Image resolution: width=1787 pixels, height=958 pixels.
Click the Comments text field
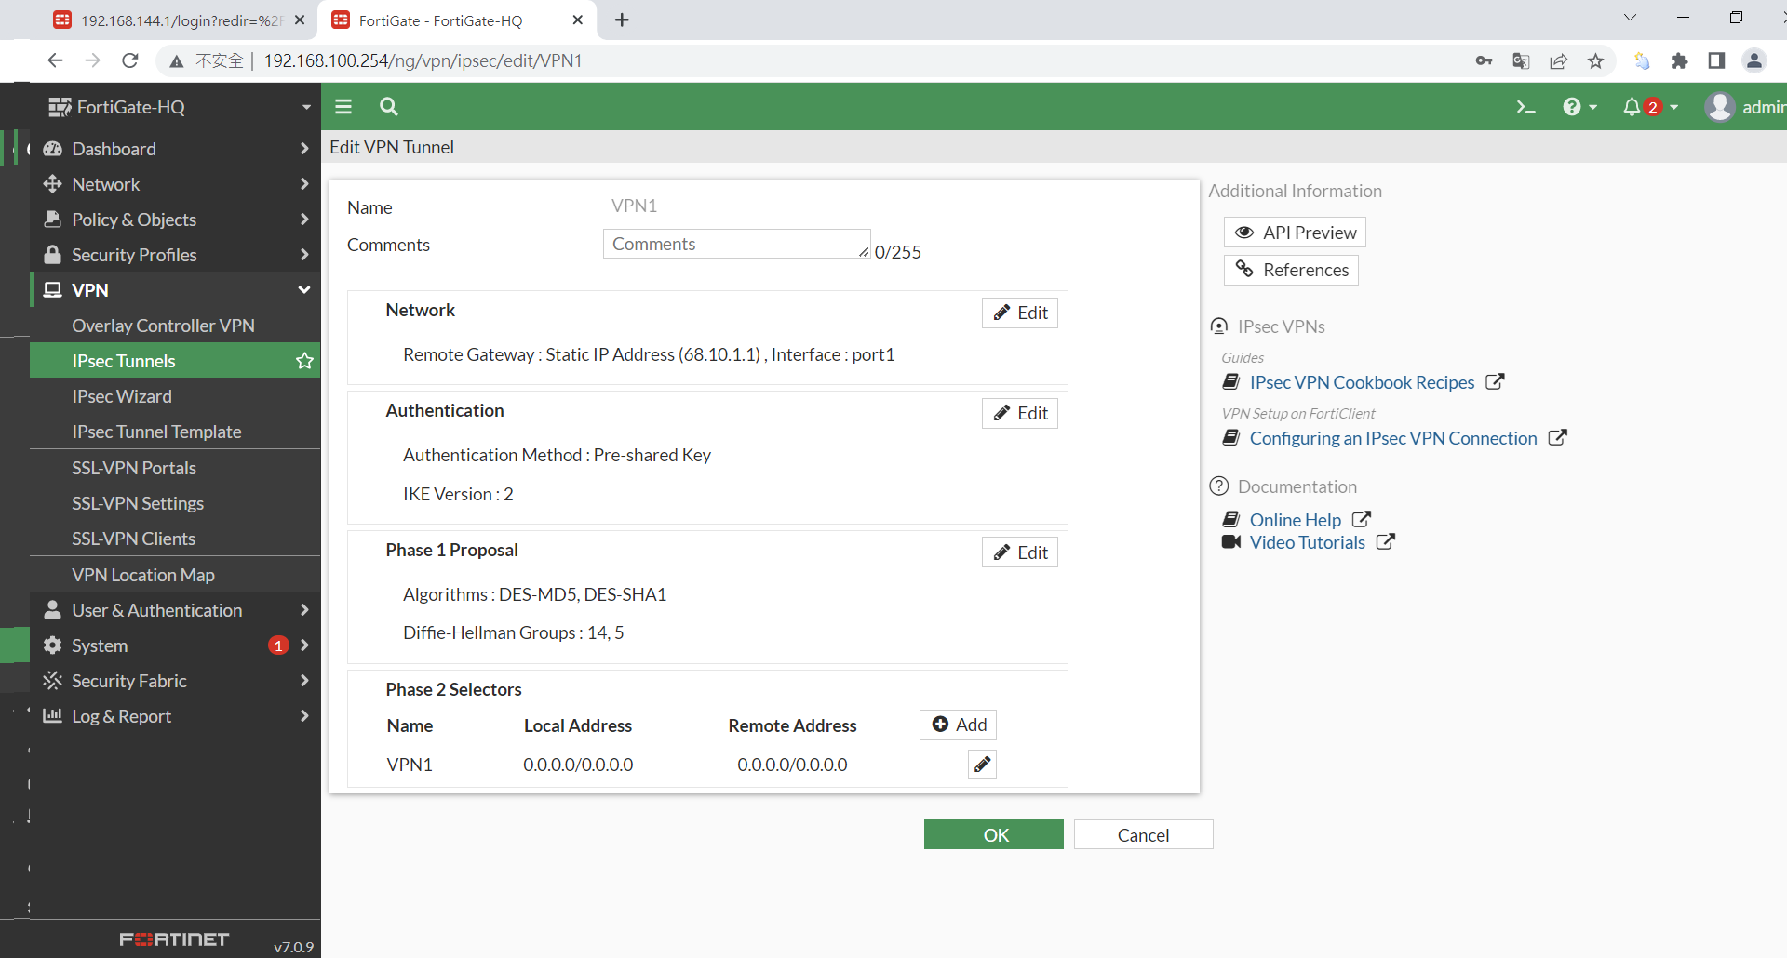click(737, 244)
